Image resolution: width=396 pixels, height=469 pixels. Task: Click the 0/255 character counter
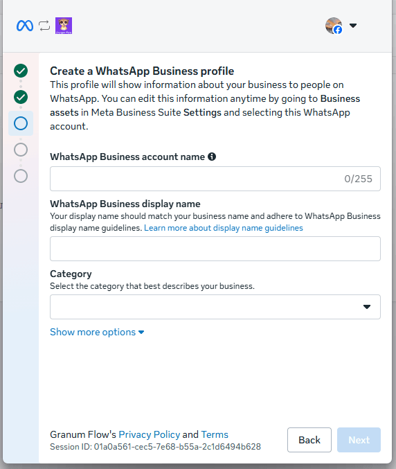[x=358, y=179]
